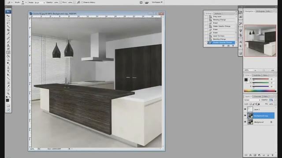Hide the Background layer visibility eye

pos(245,122)
